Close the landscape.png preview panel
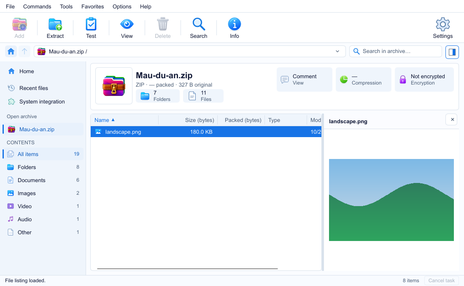This screenshot has width=464, height=286. pos(452,119)
